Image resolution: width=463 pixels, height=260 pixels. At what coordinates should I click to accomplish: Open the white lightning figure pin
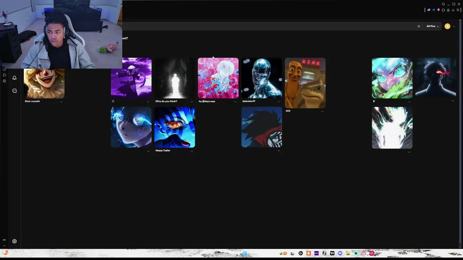pyautogui.click(x=392, y=128)
